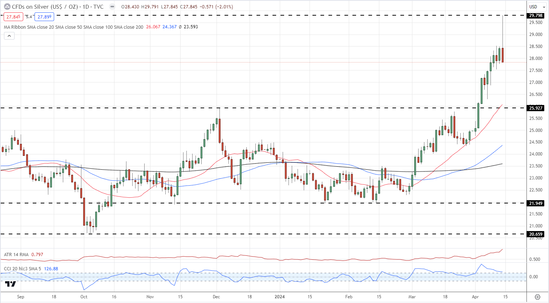Click the red sell price 27.845 button
This screenshot has width=549, height=303.
tap(13, 17)
